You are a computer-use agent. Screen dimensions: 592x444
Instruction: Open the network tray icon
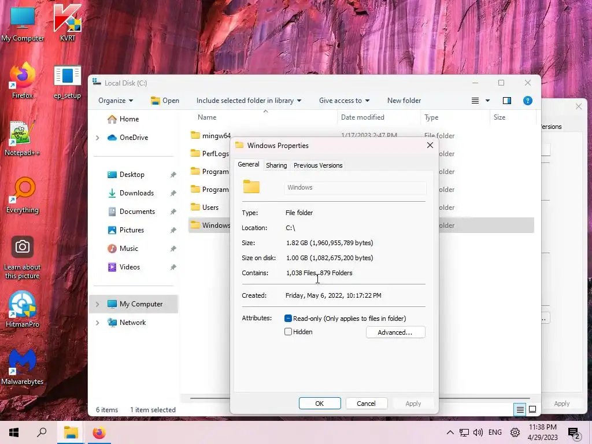[464, 432]
